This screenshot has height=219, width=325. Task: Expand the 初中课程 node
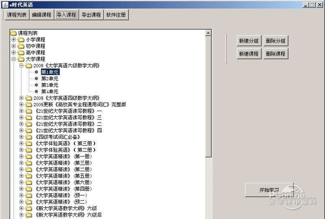(x=13, y=46)
